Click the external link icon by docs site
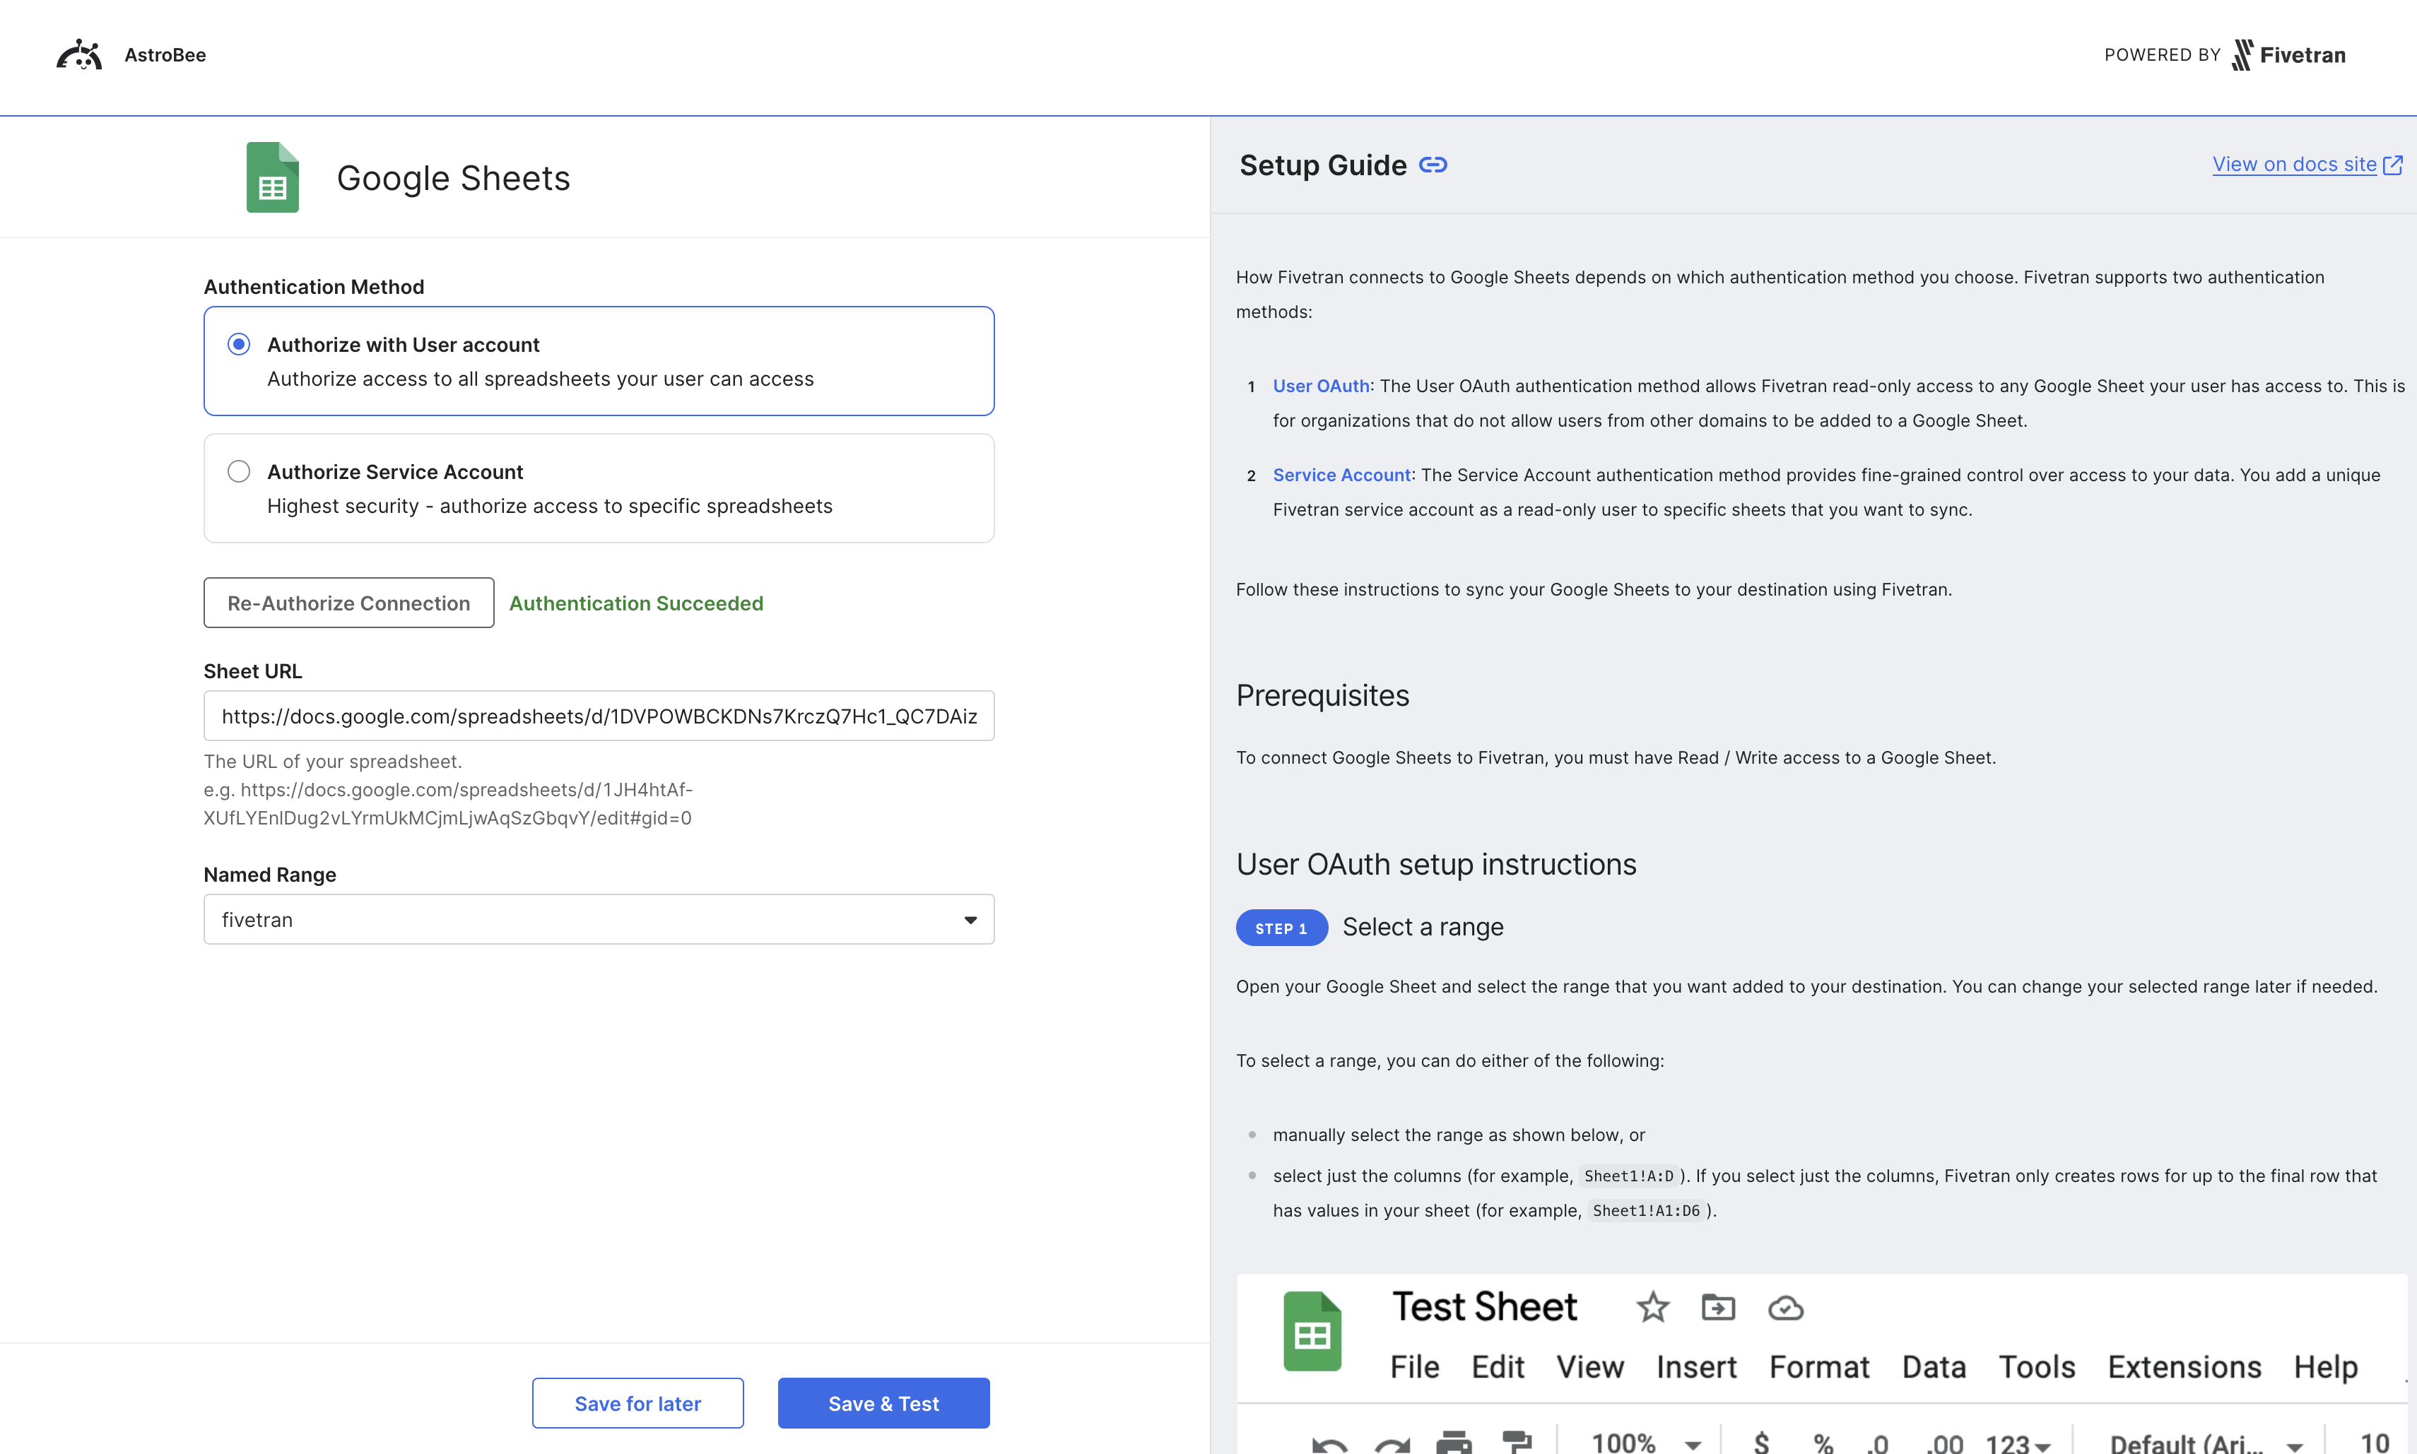The width and height of the screenshot is (2417, 1454). (2392, 165)
